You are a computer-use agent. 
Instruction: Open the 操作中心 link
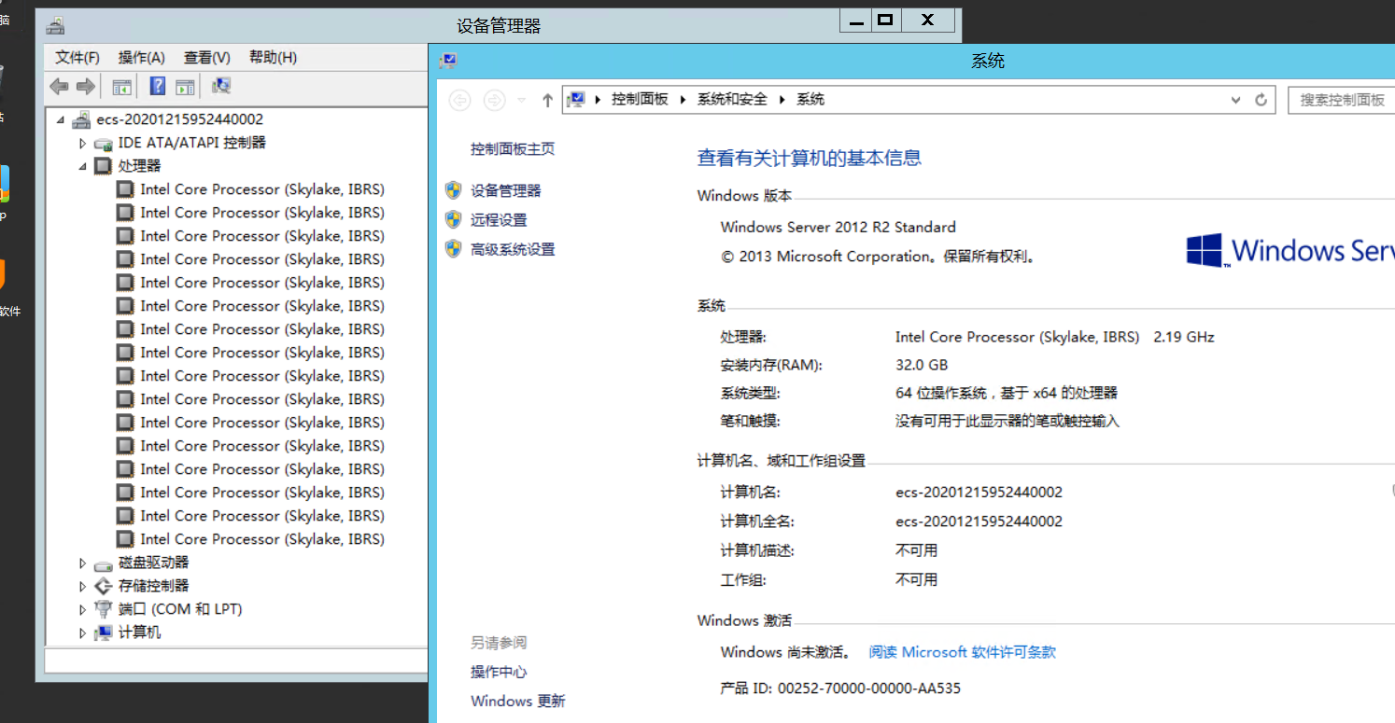[499, 672]
